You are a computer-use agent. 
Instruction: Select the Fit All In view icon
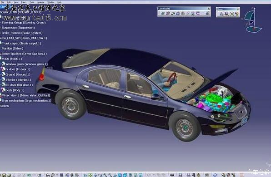point(90,175)
